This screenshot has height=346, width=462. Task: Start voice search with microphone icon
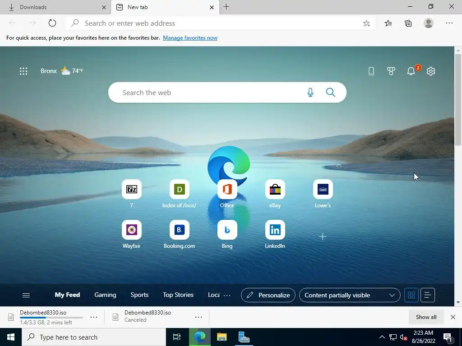[x=310, y=92]
